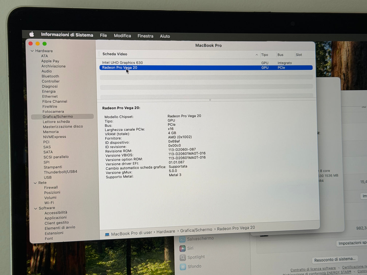Select Stampanti in the sidebar
The image size is (367, 275).
click(x=53, y=167)
